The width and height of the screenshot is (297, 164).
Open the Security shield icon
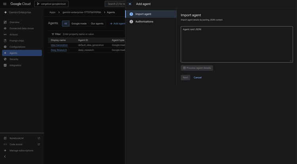tap(5, 59)
